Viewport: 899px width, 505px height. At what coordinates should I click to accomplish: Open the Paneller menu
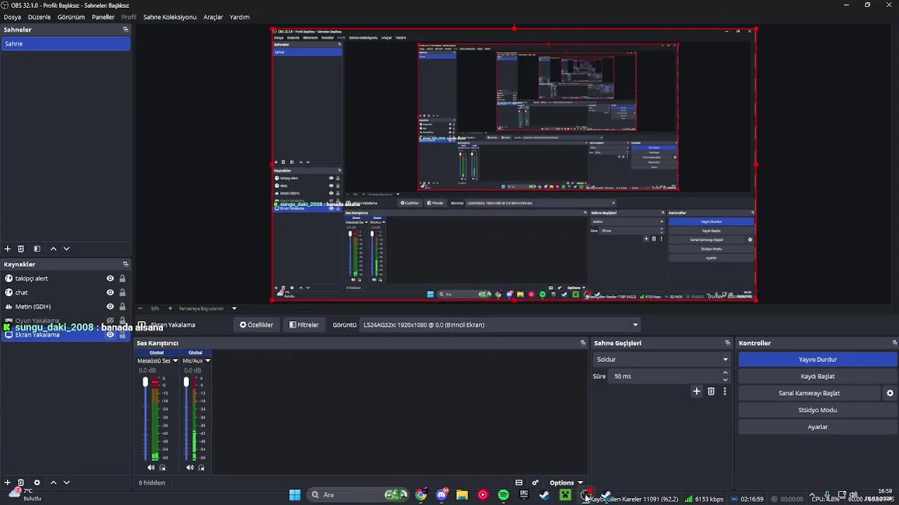coord(103,17)
